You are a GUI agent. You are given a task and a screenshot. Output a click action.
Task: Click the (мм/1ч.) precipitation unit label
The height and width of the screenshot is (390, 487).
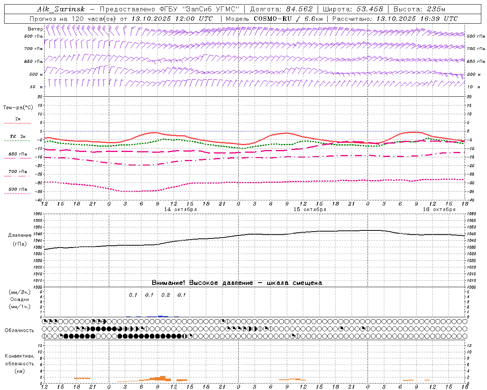point(20,307)
